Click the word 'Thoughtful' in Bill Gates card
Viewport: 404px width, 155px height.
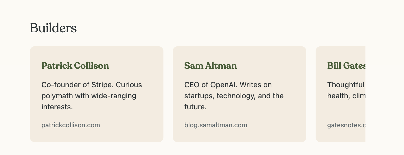click(x=346, y=85)
